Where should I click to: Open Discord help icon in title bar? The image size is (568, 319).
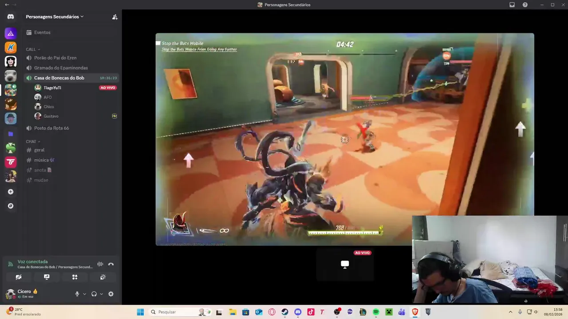525,4
